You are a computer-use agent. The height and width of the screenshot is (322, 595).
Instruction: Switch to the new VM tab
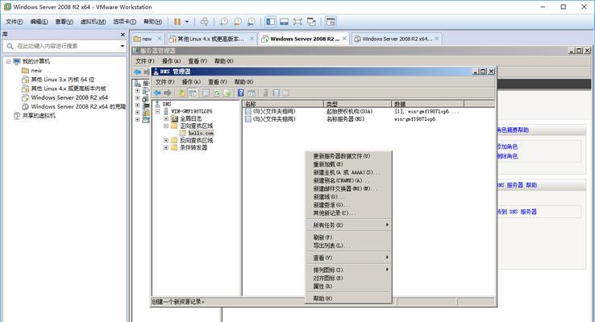click(147, 39)
